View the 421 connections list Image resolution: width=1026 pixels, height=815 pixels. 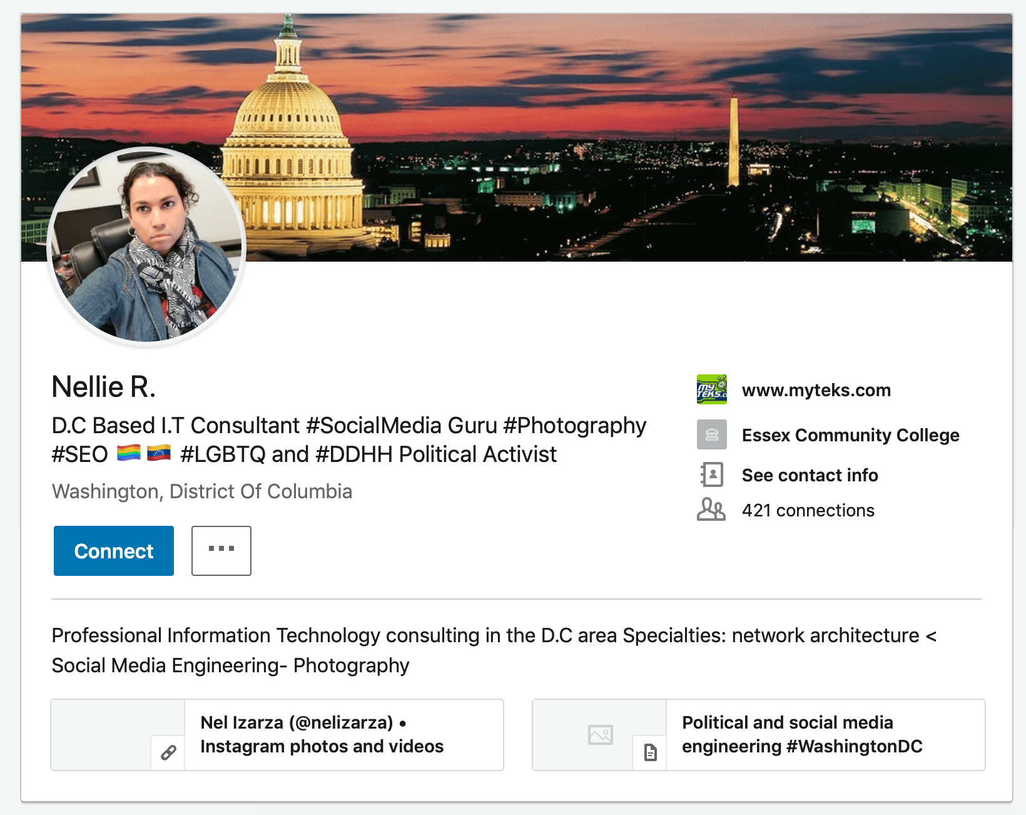coord(808,510)
